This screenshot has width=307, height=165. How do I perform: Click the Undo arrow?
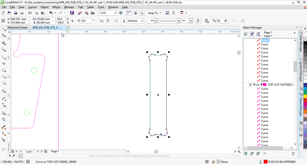click(x=51, y=13)
